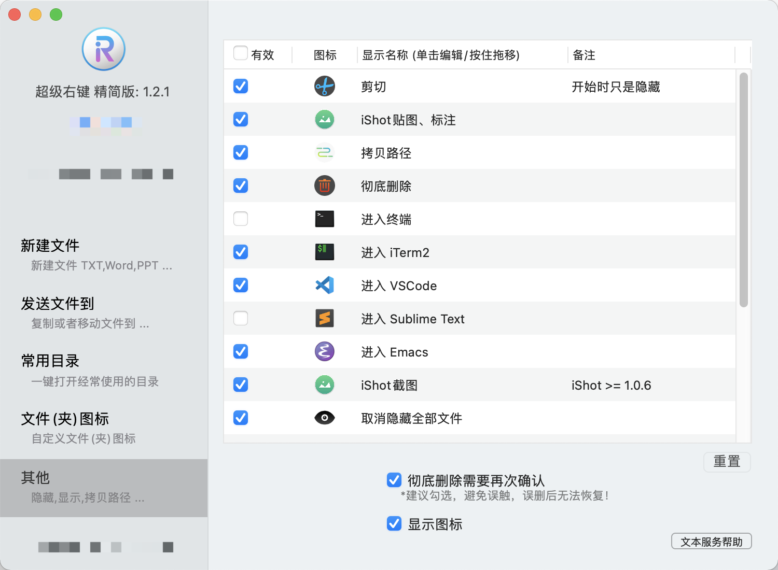
Task: Edit the iShot贴图、标注 display name
Action: [x=408, y=120]
